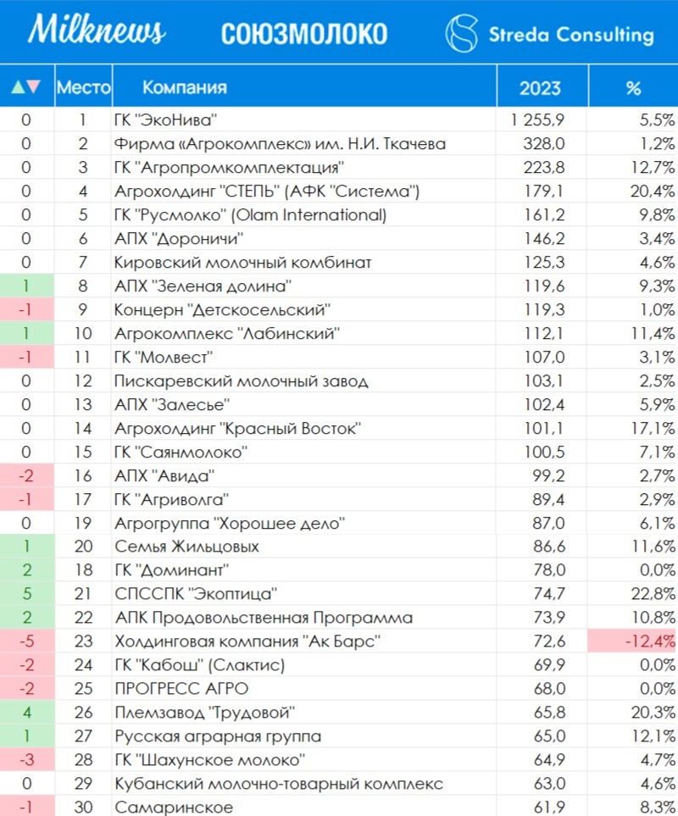Viewport: 678px width, 816px height.
Task: Click ГК "Молвест"
Action: pyautogui.click(x=164, y=357)
